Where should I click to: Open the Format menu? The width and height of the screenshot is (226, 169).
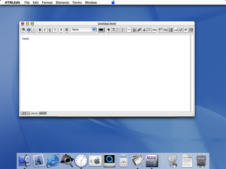47,3
